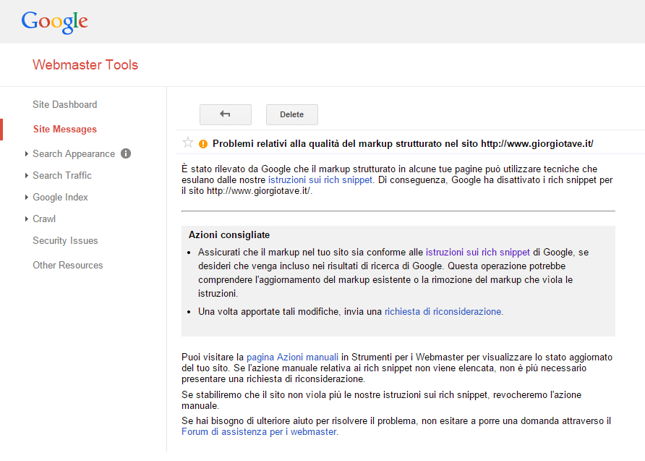645x461 pixels.
Task: Click the Webmaster Tools title
Action: pos(85,65)
